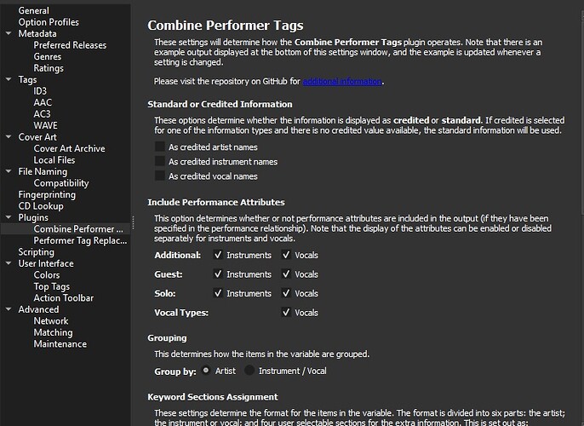This screenshot has height=426, width=584.
Task: Open the additional information link
Action: (342, 82)
